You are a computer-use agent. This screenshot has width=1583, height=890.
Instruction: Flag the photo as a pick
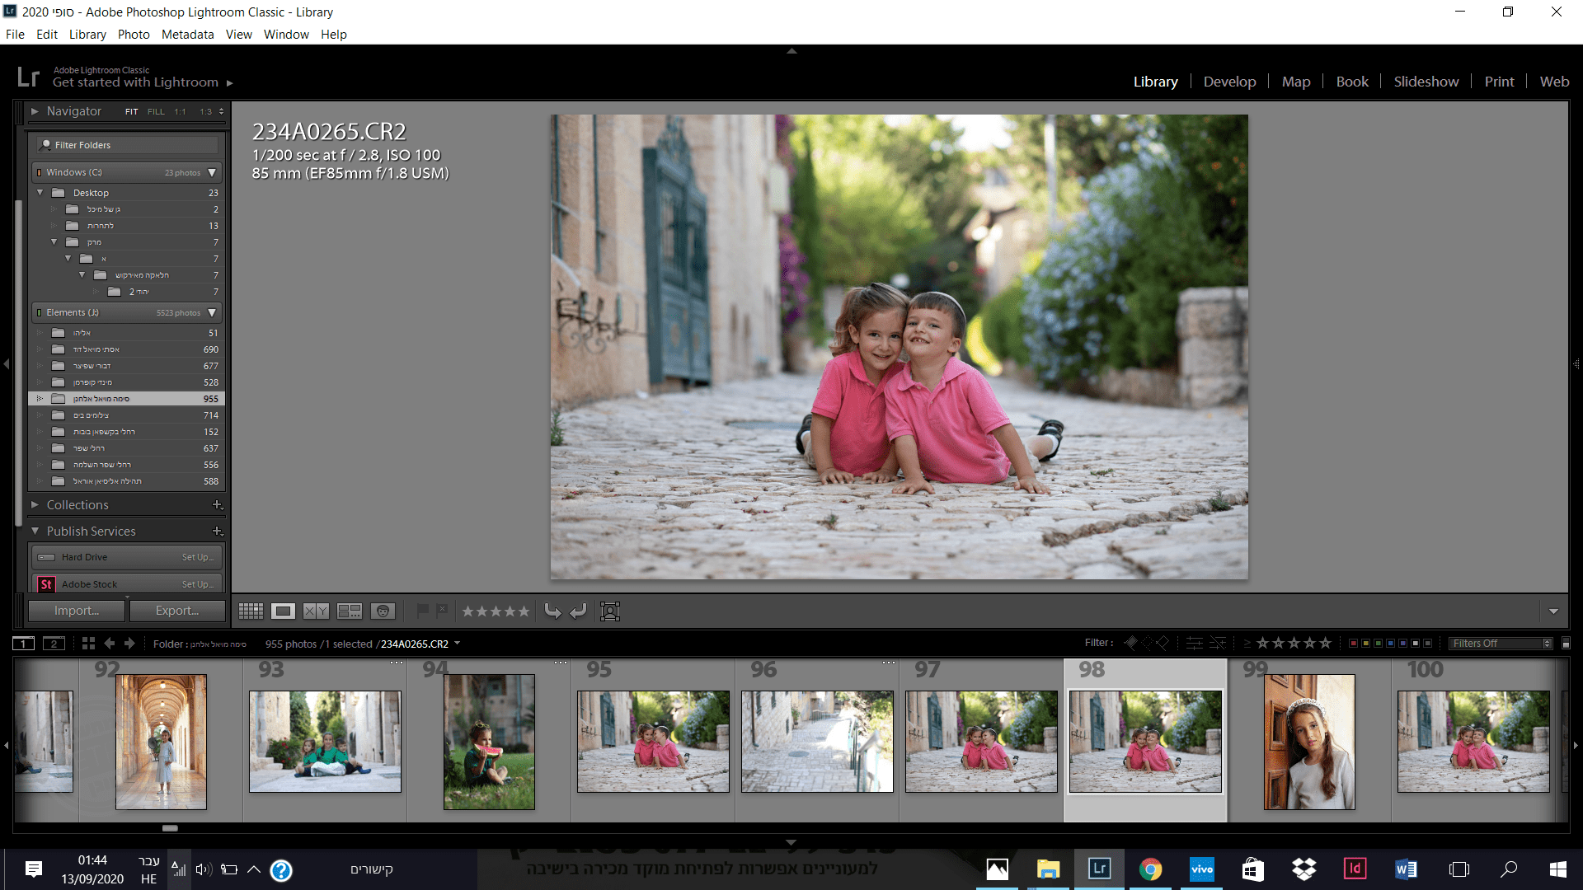[422, 611]
